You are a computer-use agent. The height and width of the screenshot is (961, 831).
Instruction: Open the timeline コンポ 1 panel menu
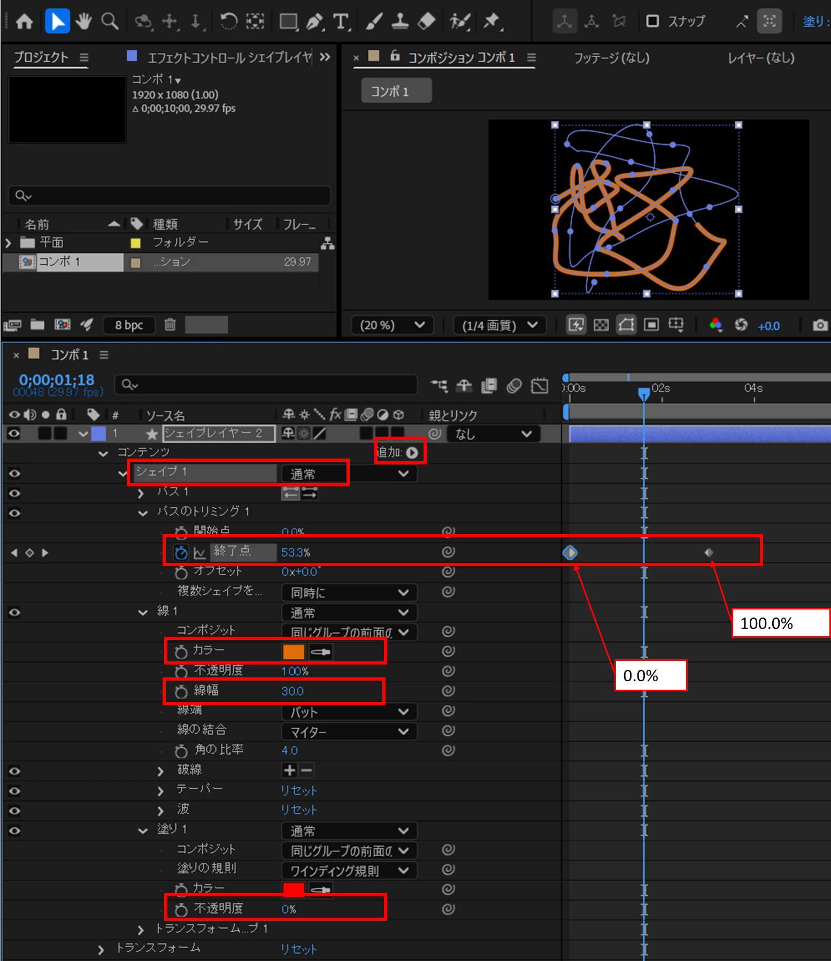tap(104, 355)
